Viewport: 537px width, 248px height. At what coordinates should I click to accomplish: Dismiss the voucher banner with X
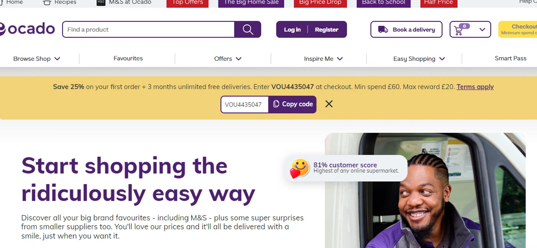point(329,104)
